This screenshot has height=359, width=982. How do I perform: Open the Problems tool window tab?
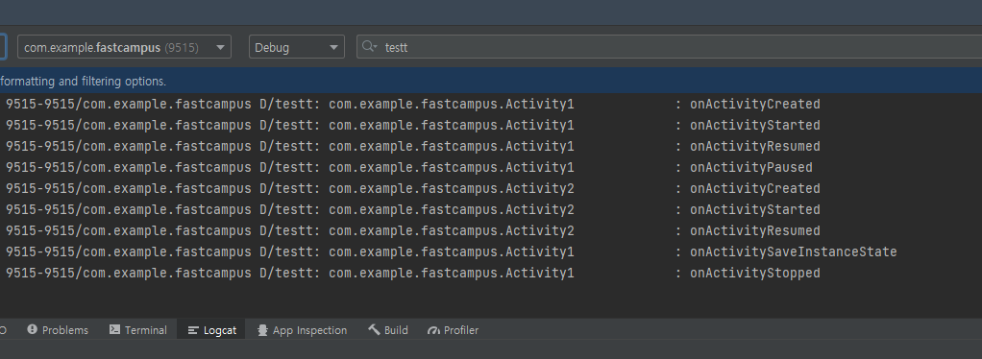(x=58, y=329)
